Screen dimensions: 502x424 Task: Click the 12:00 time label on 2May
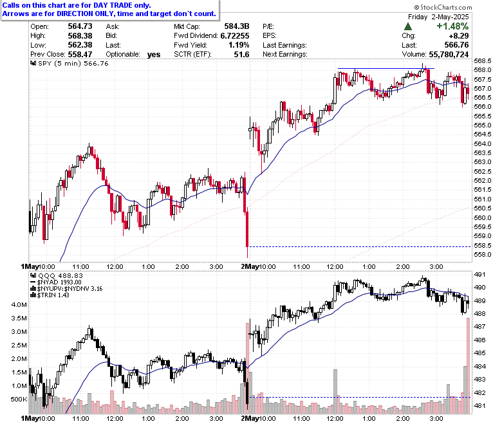tap(335, 267)
